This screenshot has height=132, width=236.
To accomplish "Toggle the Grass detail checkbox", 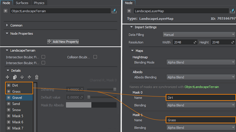I will pyautogui.click(x=9, y=92).
